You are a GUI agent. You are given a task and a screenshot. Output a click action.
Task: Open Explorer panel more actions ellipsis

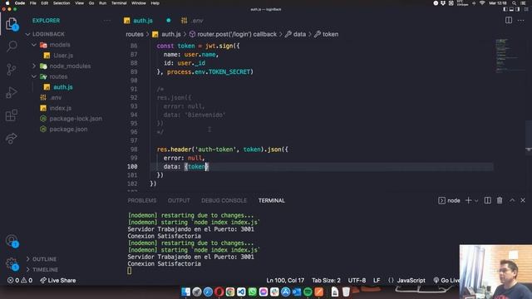(x=107, y=20)
